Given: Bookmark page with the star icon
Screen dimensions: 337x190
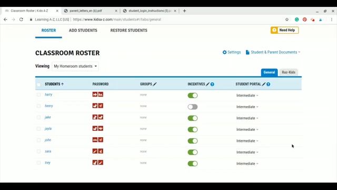Looking at the screenshot, I should [286, 20].
